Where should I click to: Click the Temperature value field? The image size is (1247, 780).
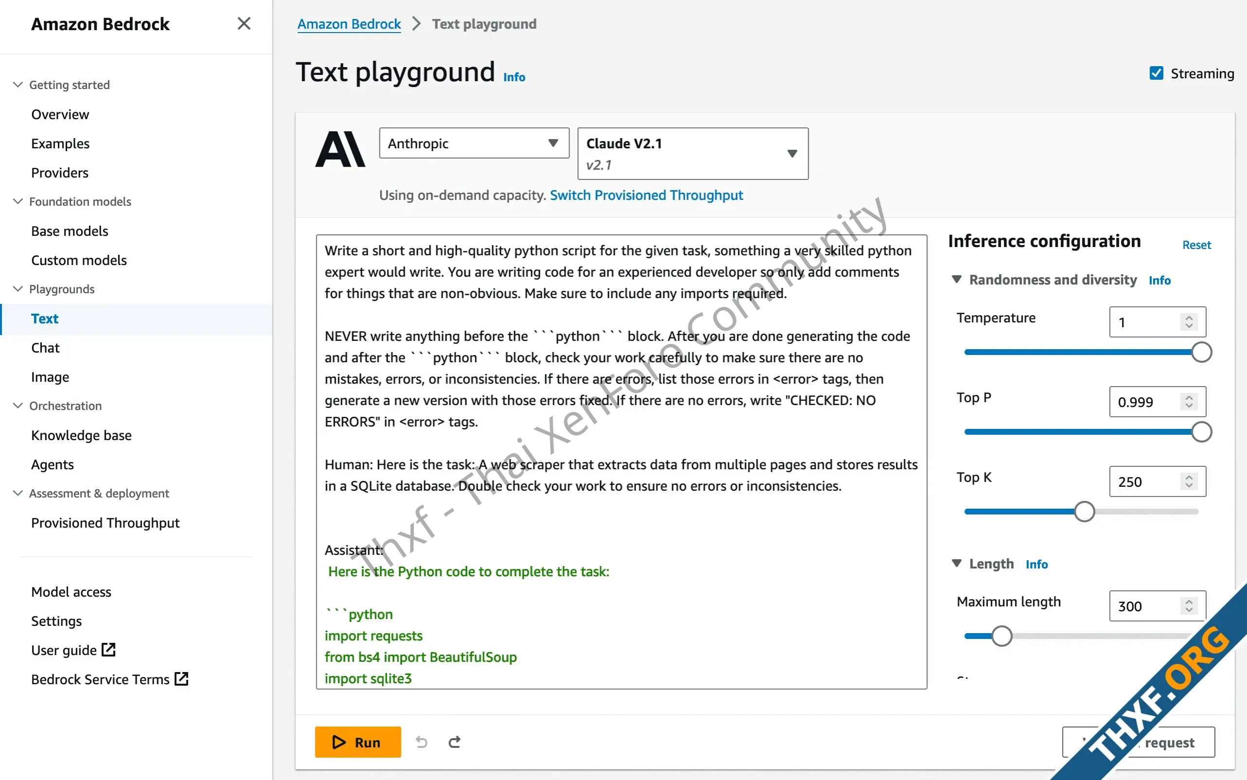1158,322
